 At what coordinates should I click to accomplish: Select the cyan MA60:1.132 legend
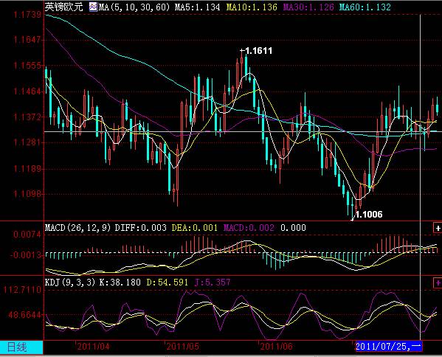365,7
